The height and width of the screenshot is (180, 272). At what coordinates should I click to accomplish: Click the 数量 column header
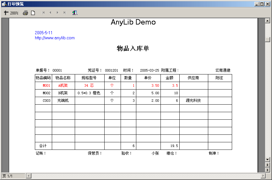coord(128,78)
